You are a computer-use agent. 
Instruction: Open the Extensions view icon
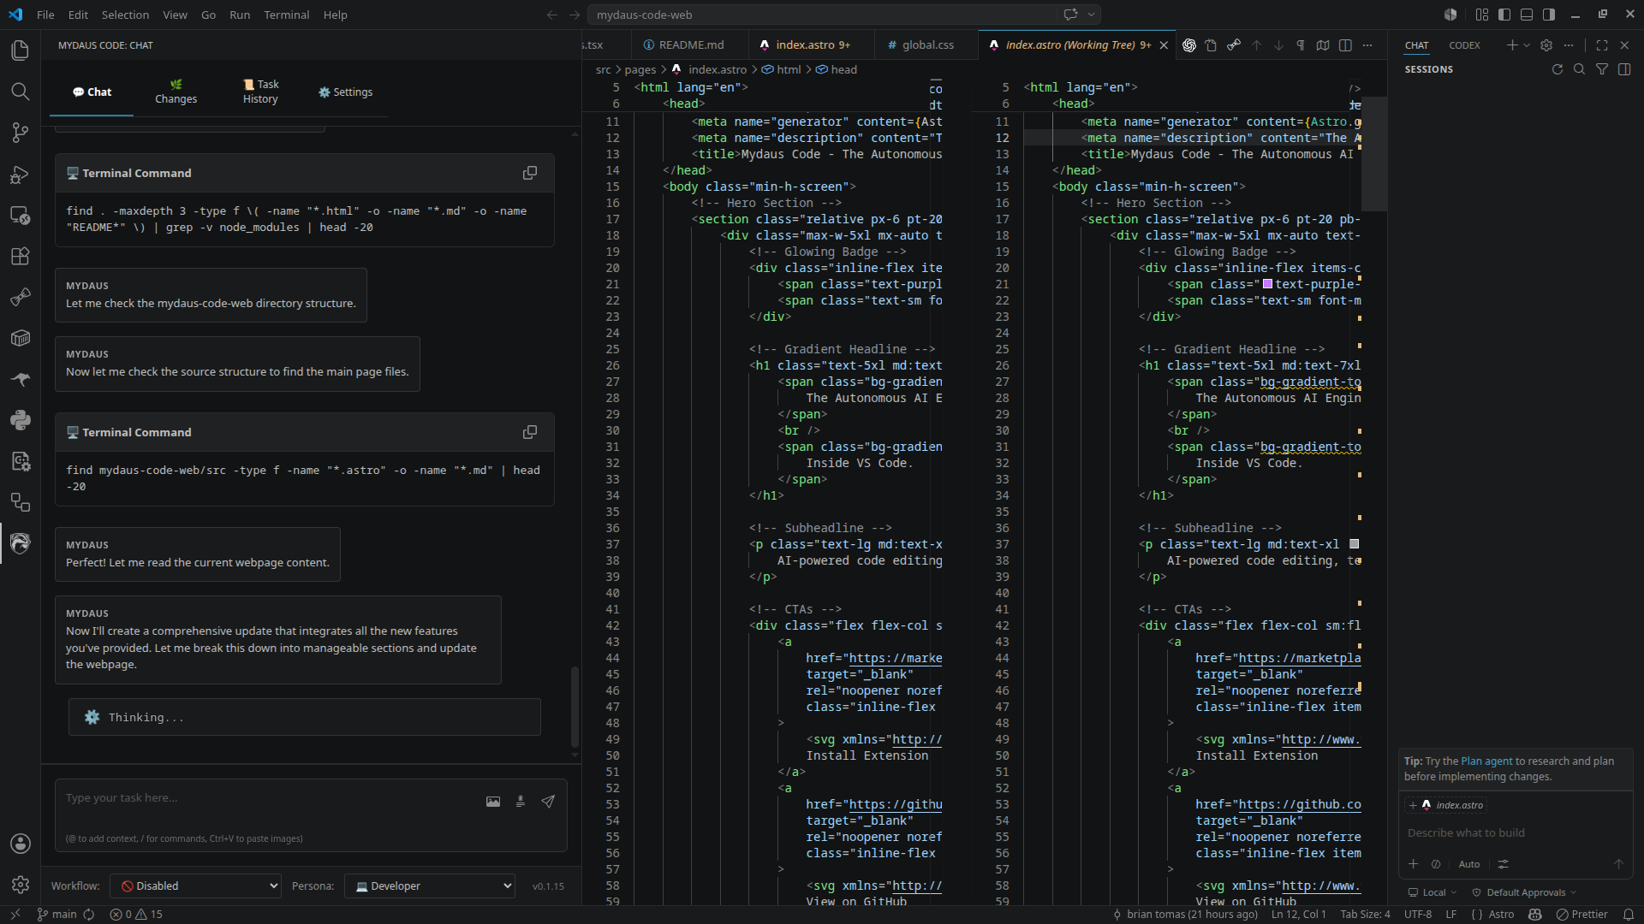pos(20,256)
